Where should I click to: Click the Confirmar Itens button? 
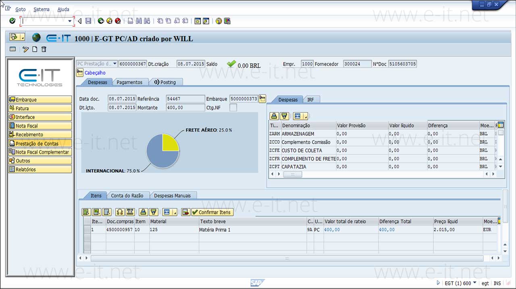[212, 212]
